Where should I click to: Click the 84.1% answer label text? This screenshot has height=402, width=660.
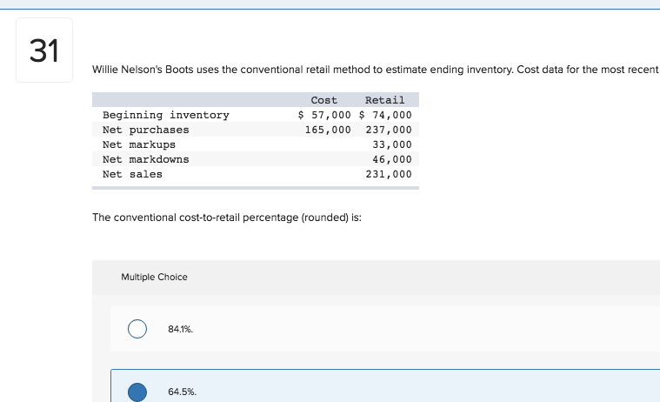coord(180,329)
